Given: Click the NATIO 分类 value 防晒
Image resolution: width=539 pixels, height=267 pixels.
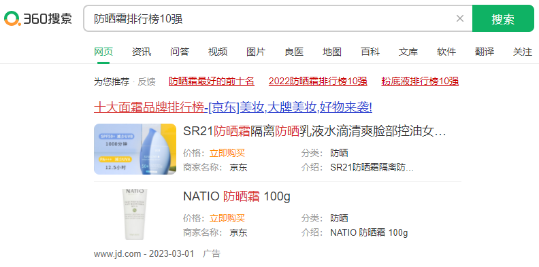Looking at the screenshot, I should coord(340,218).
